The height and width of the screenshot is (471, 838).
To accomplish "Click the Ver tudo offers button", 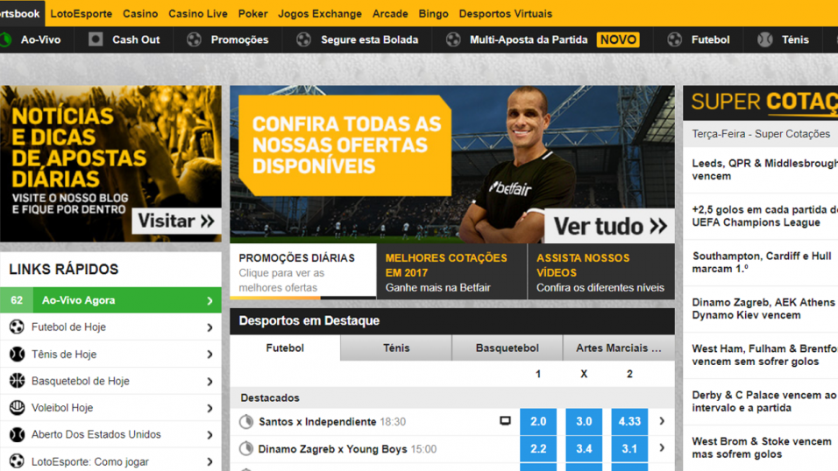I will pyautogui.click(x=610, y=226).
